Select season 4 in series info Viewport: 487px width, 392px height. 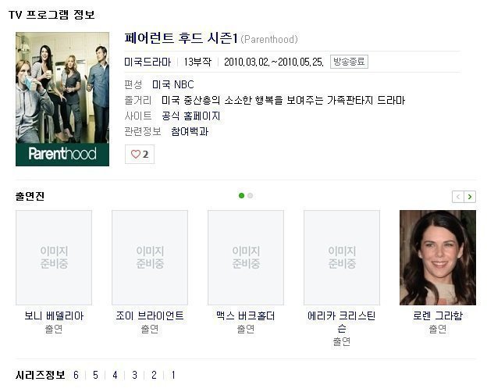coord(115,375)
